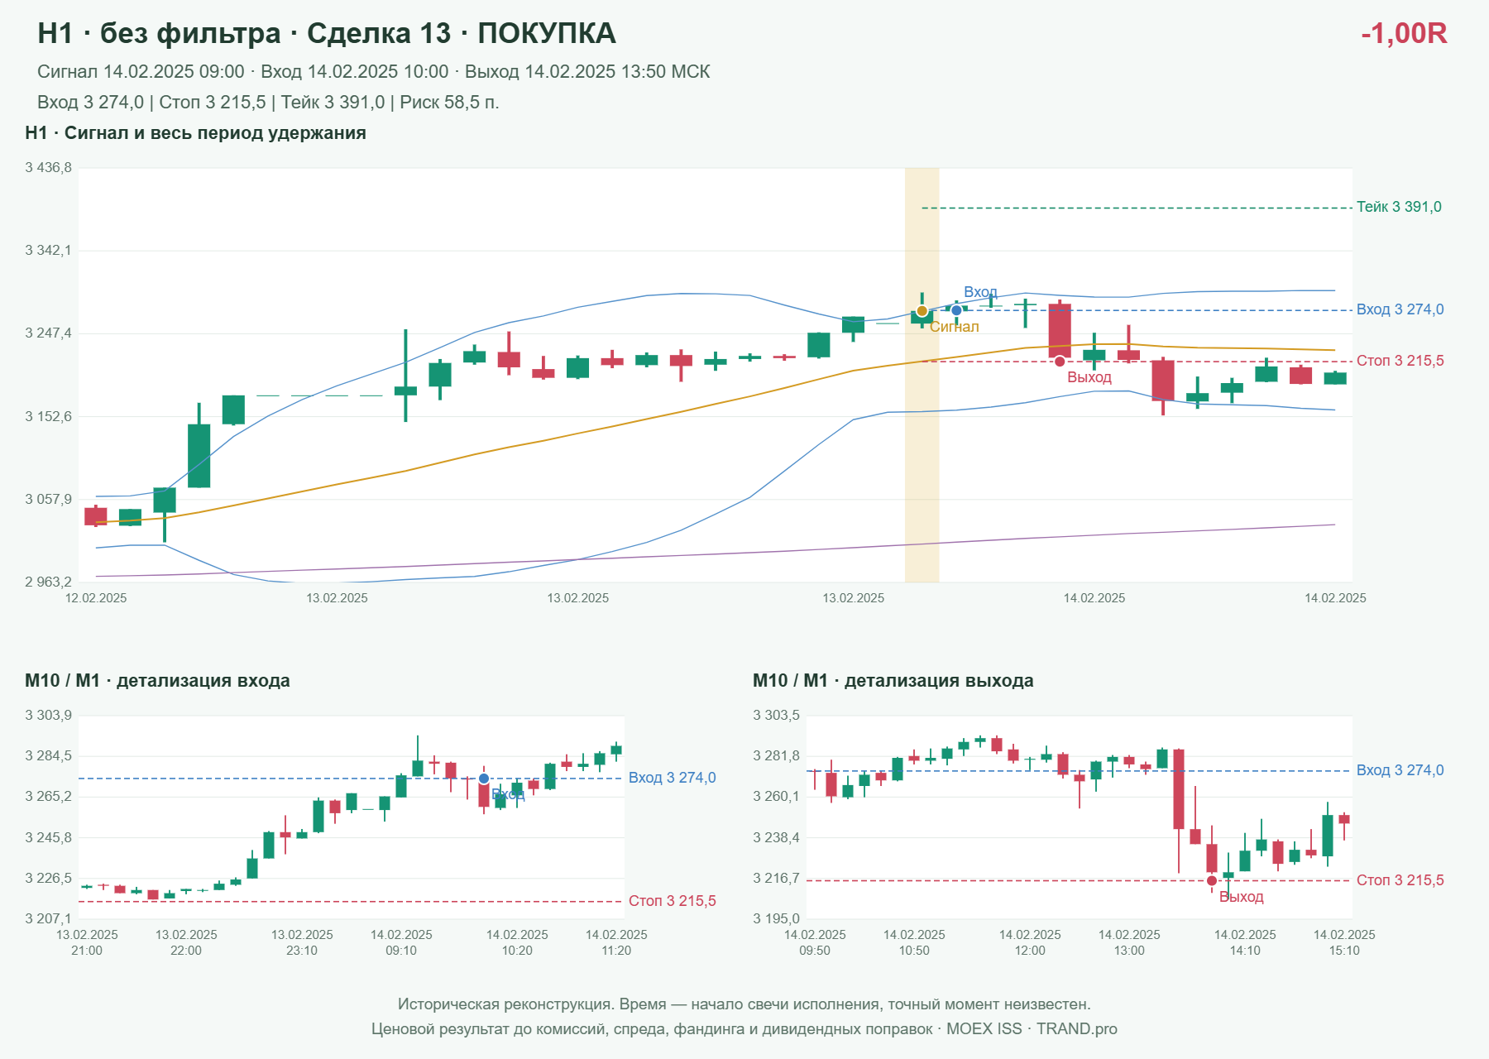Click the 14.02.2025 09:50 time label
Image resolution: width=1489 pixels, height=1059 pixels.
[x=815, y=942]
